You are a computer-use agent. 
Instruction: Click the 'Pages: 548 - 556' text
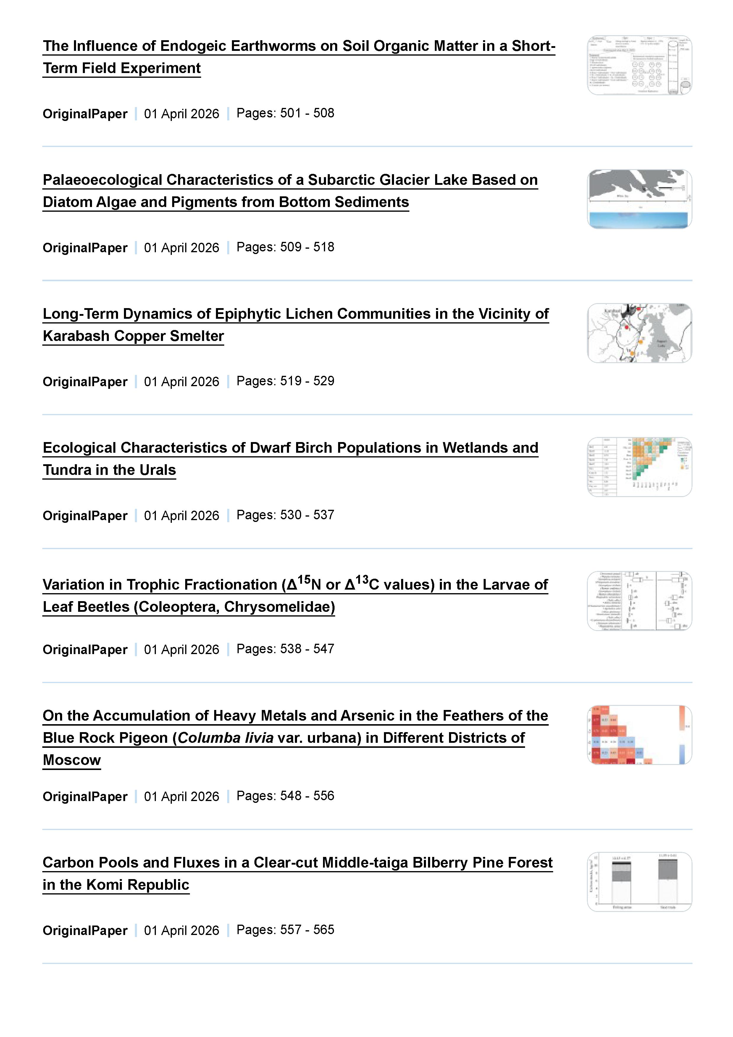point(285,795)
